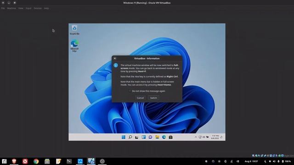This screenshot has height=165, width=294.
Task: Open the Help menu
Action: pos(46,8)
